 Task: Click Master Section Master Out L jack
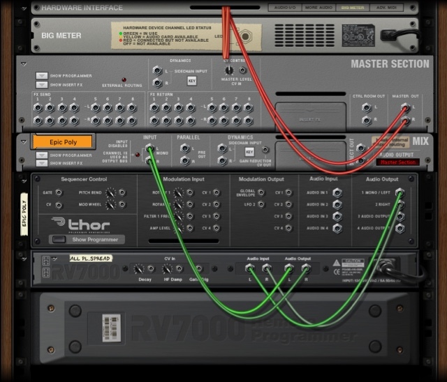[405, 107]
